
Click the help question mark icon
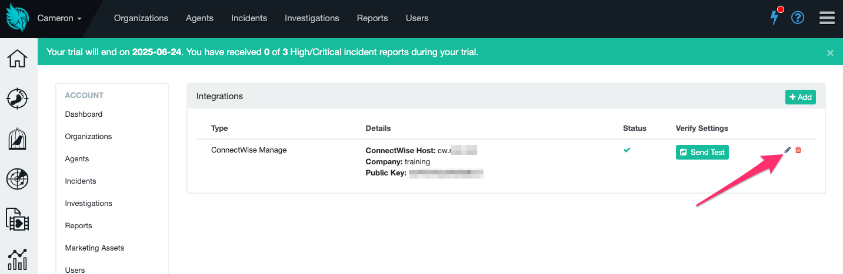click(798, 18)
